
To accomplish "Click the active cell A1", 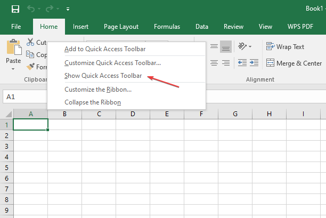I will click(x=30, y=125).
